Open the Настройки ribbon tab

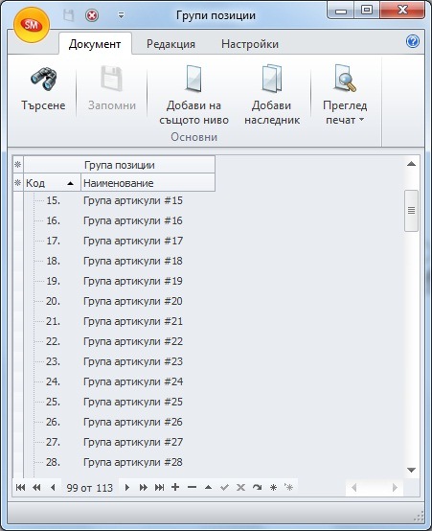point(250,44)
